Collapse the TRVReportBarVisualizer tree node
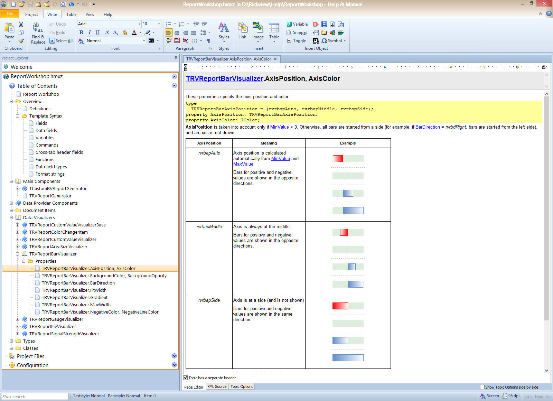This screenshot has height=401, width=553. coord(18,254)
